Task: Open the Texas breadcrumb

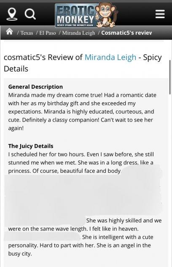Action: point(27,33)
